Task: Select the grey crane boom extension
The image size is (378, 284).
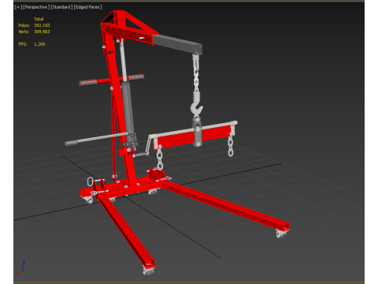Action: click(x=177, y=44)
